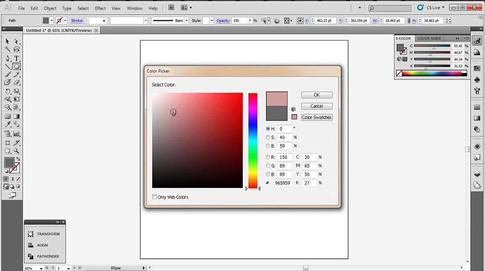This screenshot has height=271, width=485.
Task: Select the Rotate tool
Action: click(8, 91)
